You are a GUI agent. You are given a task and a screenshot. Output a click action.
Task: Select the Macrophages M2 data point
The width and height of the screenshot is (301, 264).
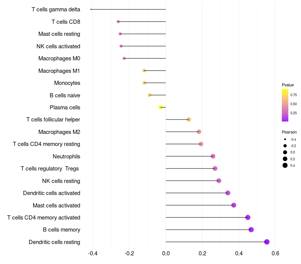pyautogui.click(x=199, y=132)
